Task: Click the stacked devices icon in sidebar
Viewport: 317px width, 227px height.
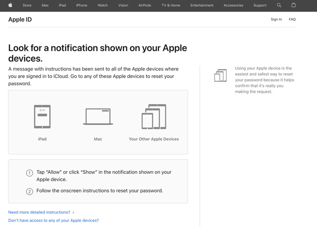Action: click(x=220, y=75)
